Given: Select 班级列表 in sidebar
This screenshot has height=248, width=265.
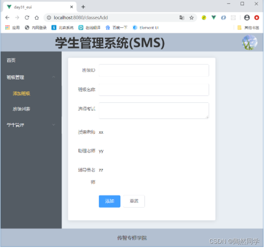Looking at the screenshot, I should pos(31,109).
